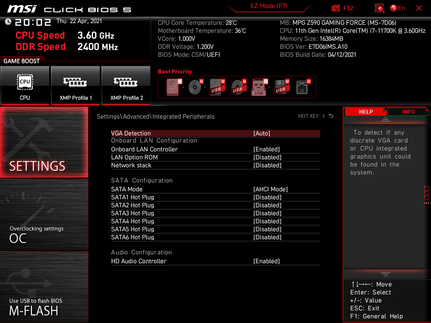Change language via the En globe icon
431x323 pixels.
pos(397,8)
